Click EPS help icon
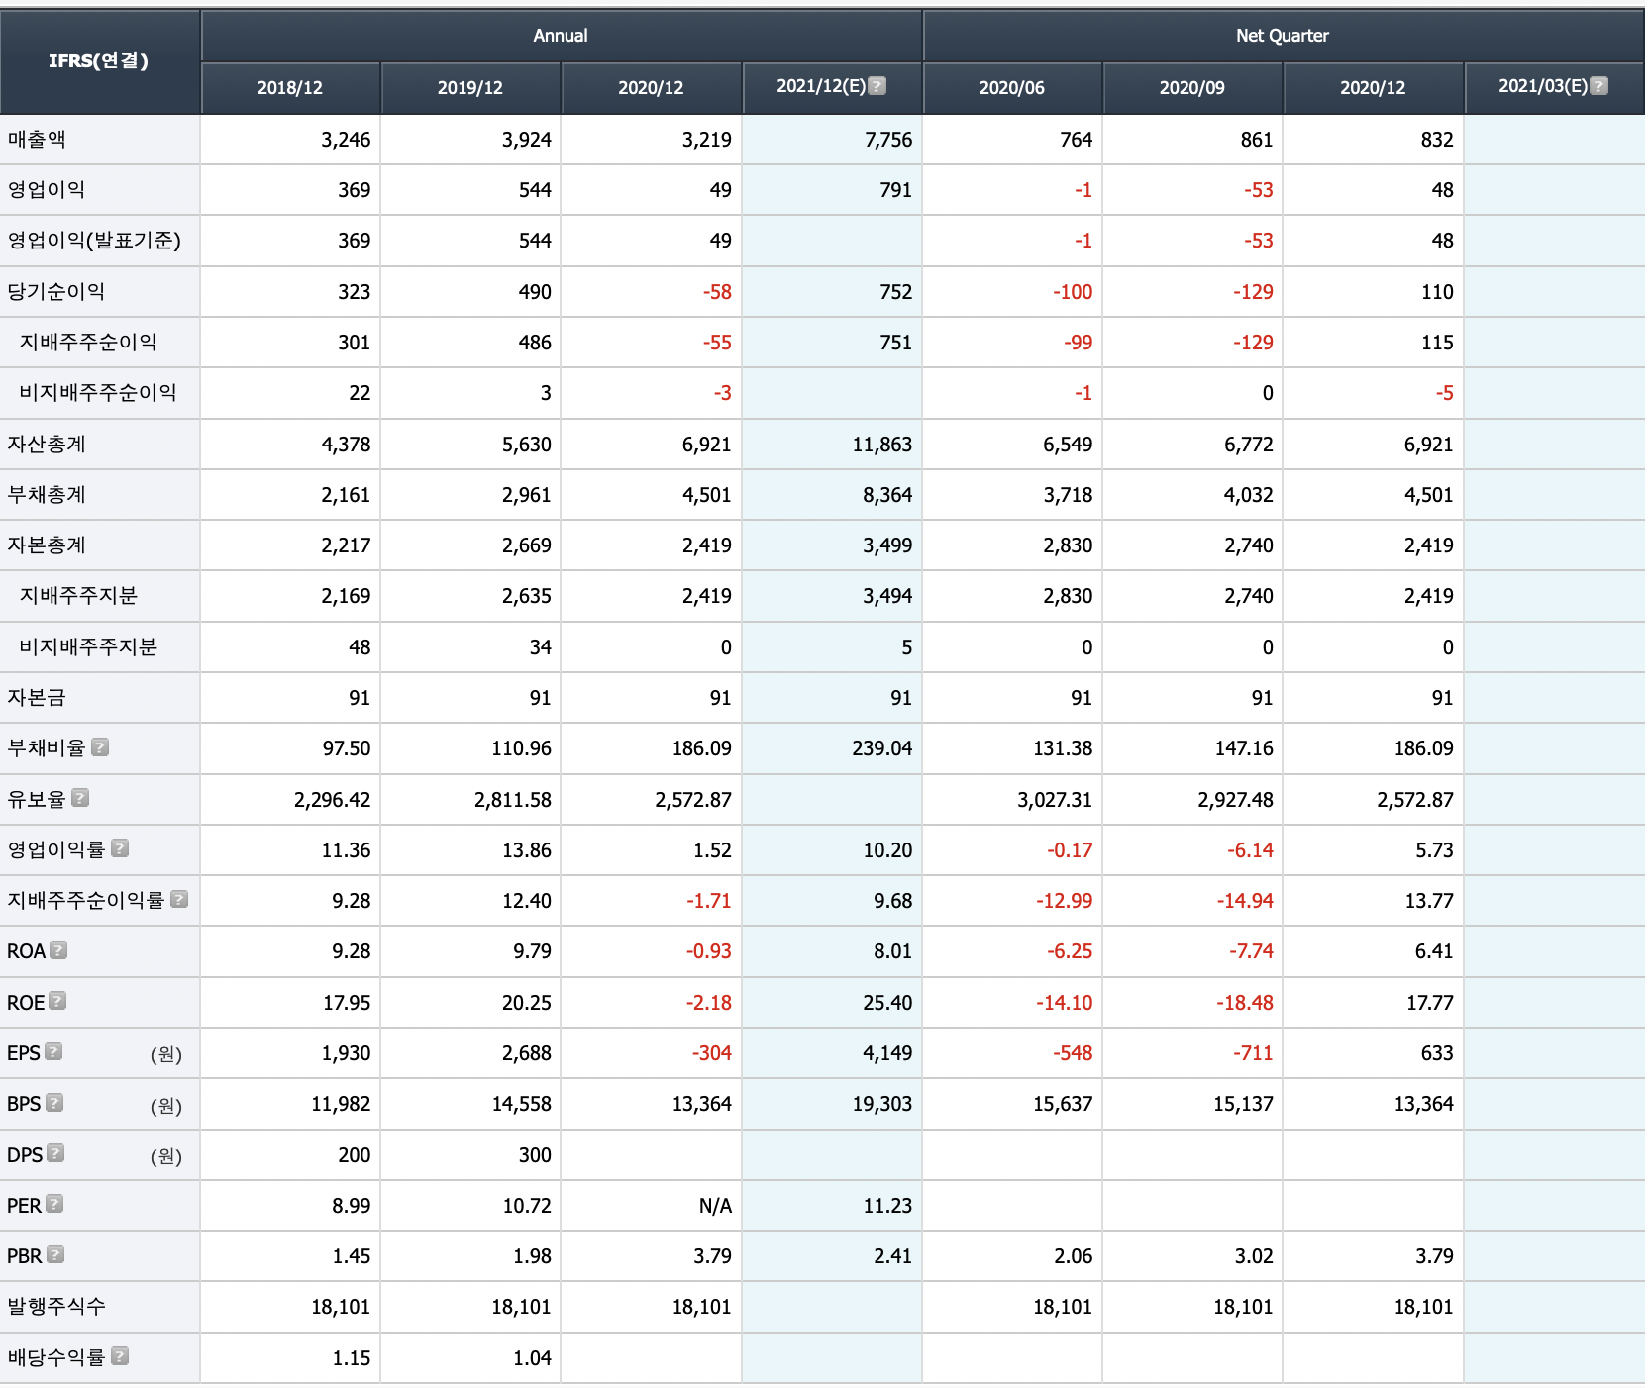This screenshot has width=1650, height=1388. pyautogui.click(x=53, y=1051)
